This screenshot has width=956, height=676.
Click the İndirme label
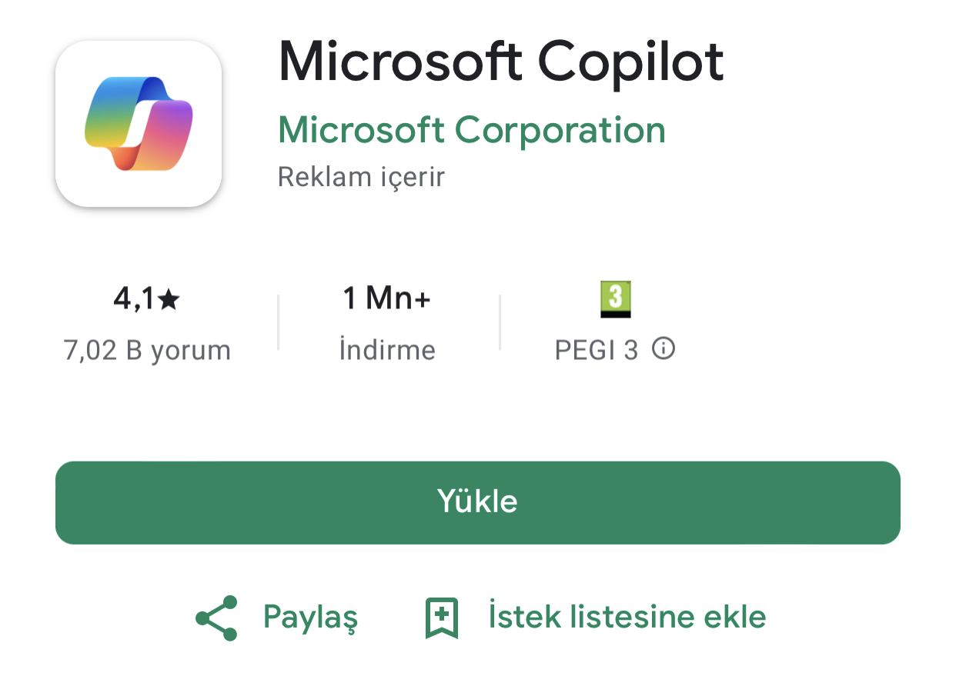tap(387, 351)
